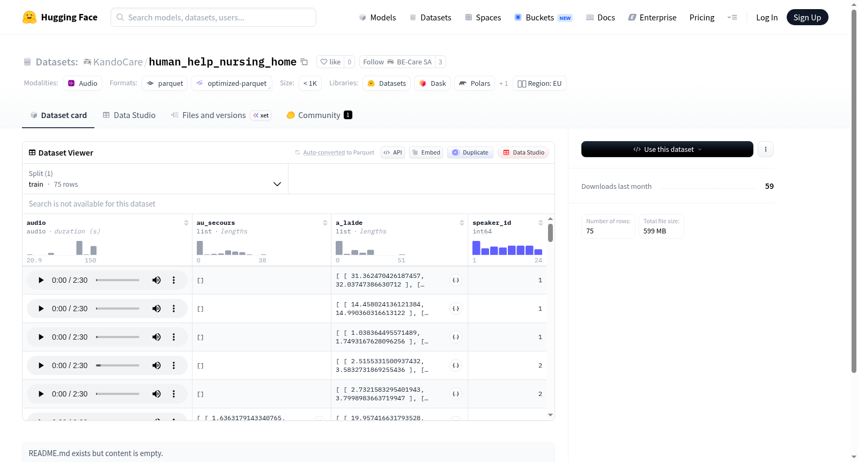Screen dimensions: 858x462
Task: Mute audio in the row with value 1.0383
Action: (157, 337)
